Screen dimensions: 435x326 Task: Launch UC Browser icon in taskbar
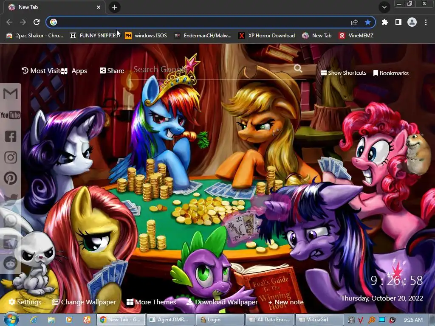click(87, 320)
